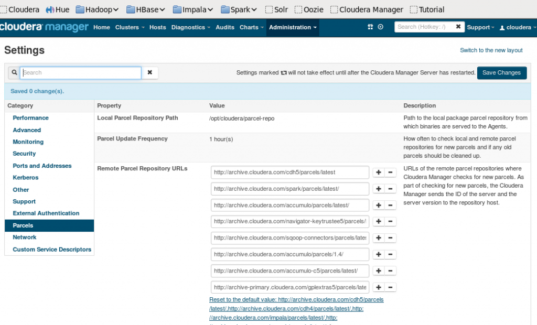Open the Hue bookmark icon
Image resolution: width=537 pixels, height=325 pixels.
tap(50, 9)
